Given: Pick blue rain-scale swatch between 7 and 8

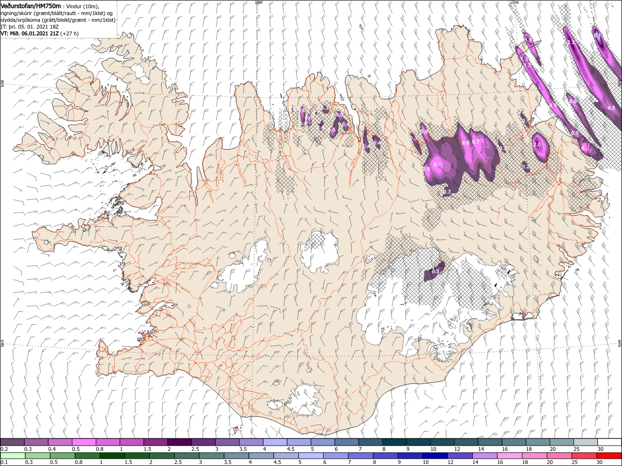Looking at the screenshot, I should pos(360,456).
